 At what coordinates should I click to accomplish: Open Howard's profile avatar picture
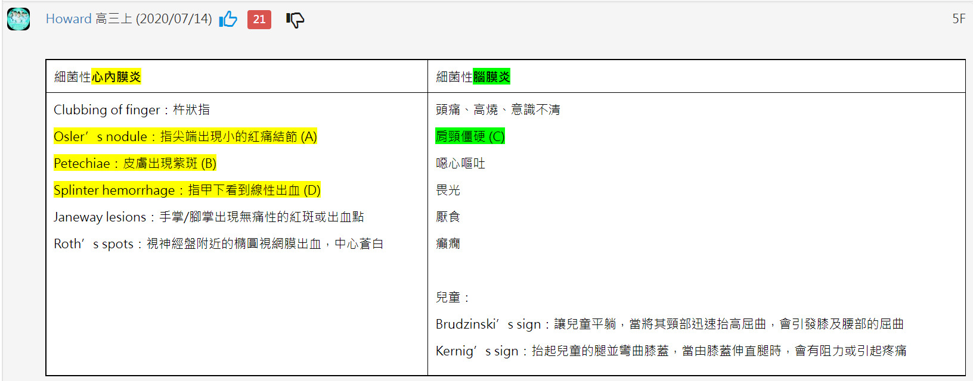[18, 19]
